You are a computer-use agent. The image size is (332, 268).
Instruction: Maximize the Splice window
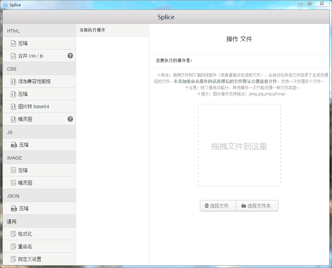pyautogui.click(x=309, y=4)
